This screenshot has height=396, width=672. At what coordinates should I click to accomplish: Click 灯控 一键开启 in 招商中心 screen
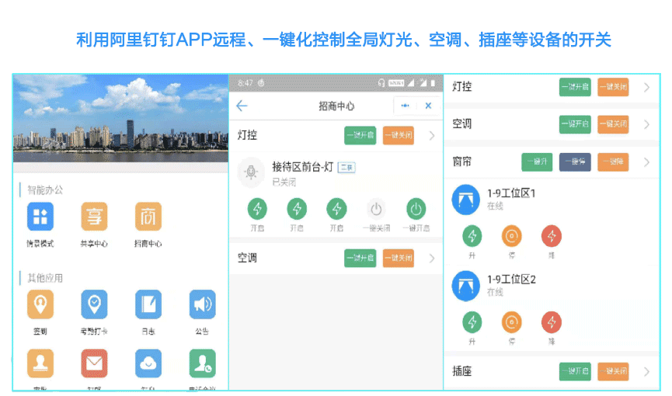pos(360,135)
